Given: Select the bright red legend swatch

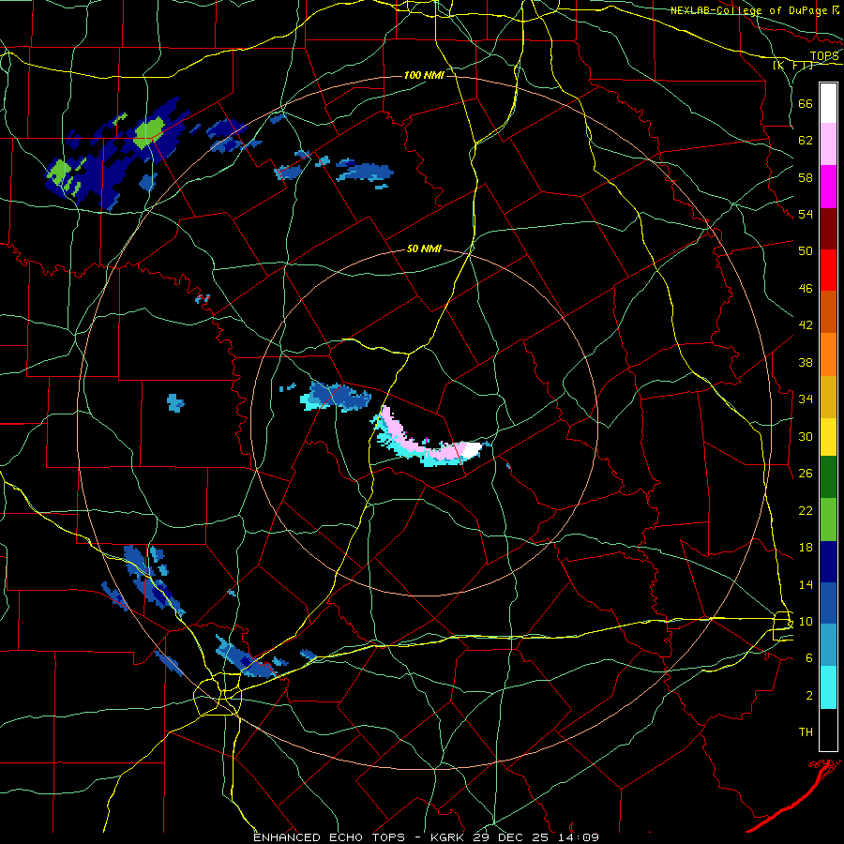Looking at the screenshot, I should tap(828, 270).
